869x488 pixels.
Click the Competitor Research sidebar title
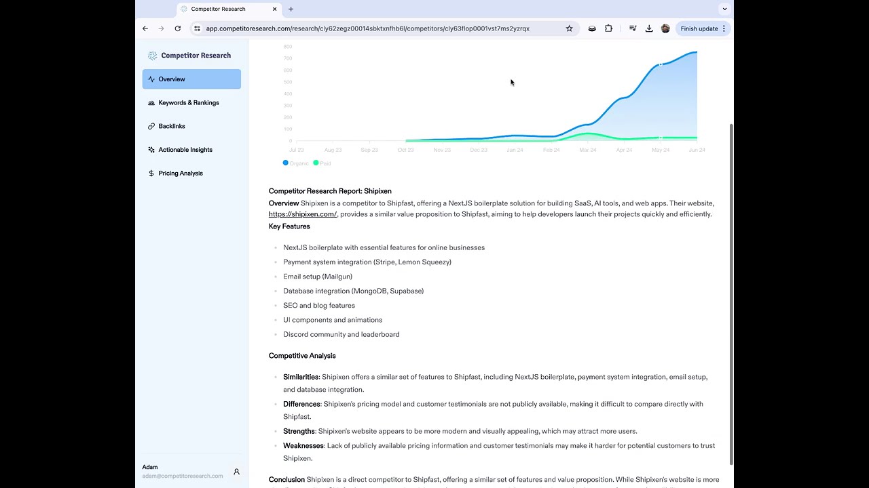pos(196,56)
